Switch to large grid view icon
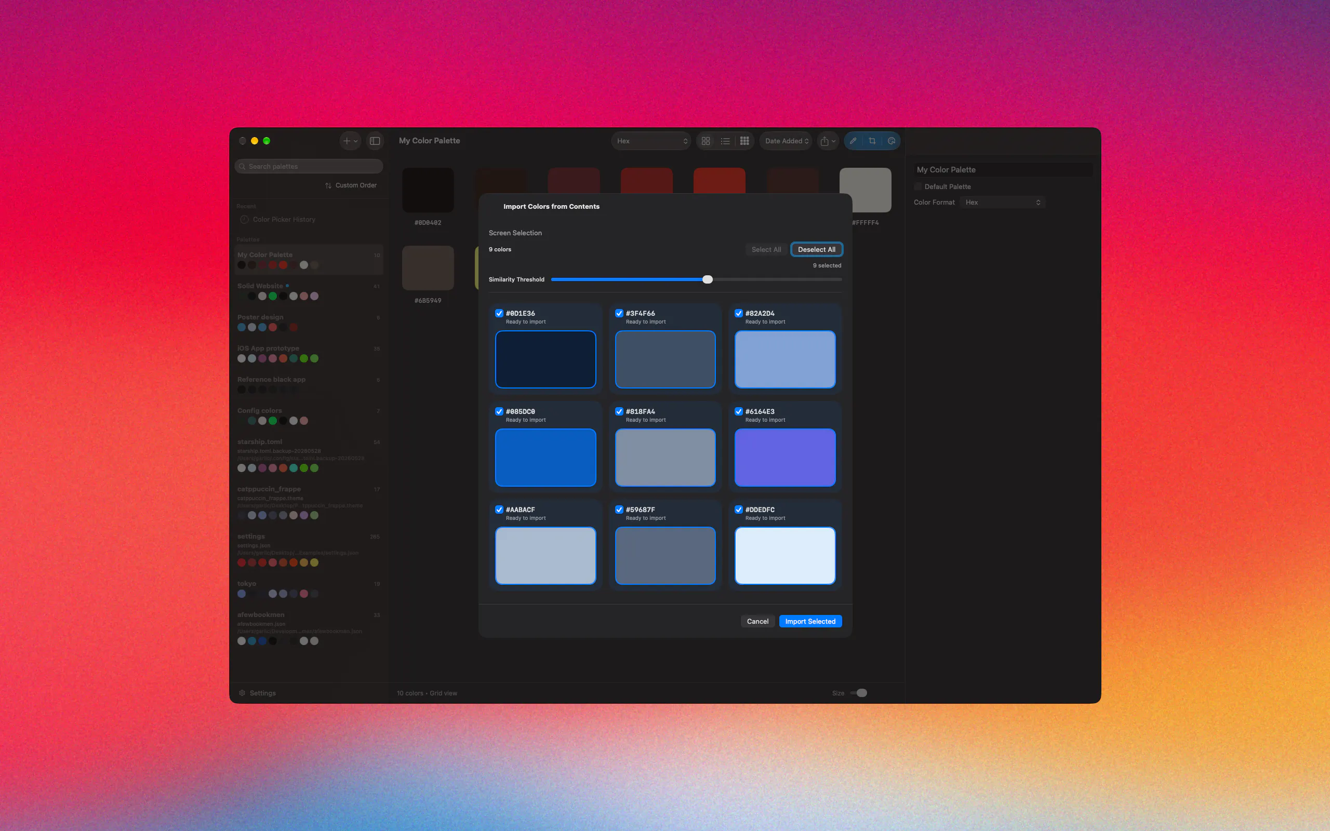Viewport: 1330px width, 831px height. [x=706, y=141]
